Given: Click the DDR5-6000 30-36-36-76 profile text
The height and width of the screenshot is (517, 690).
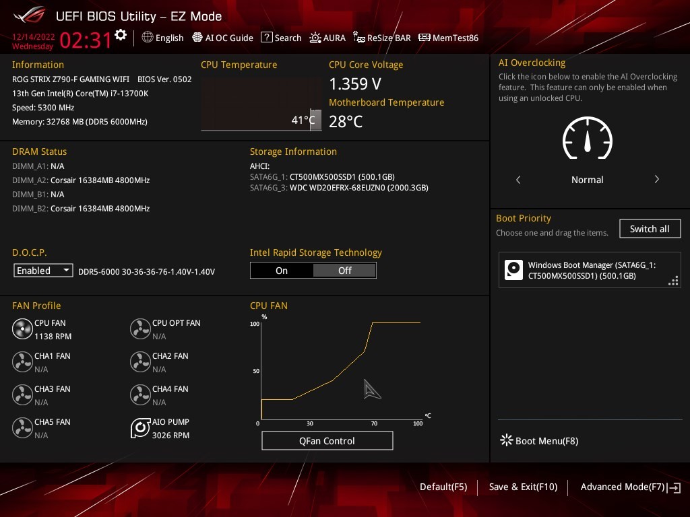Looking at the screenshot, I should click(x=146, y=272).
